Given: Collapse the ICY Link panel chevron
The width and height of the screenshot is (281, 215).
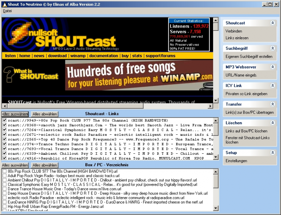Looking at the screenshot, I should click(272, 86).
